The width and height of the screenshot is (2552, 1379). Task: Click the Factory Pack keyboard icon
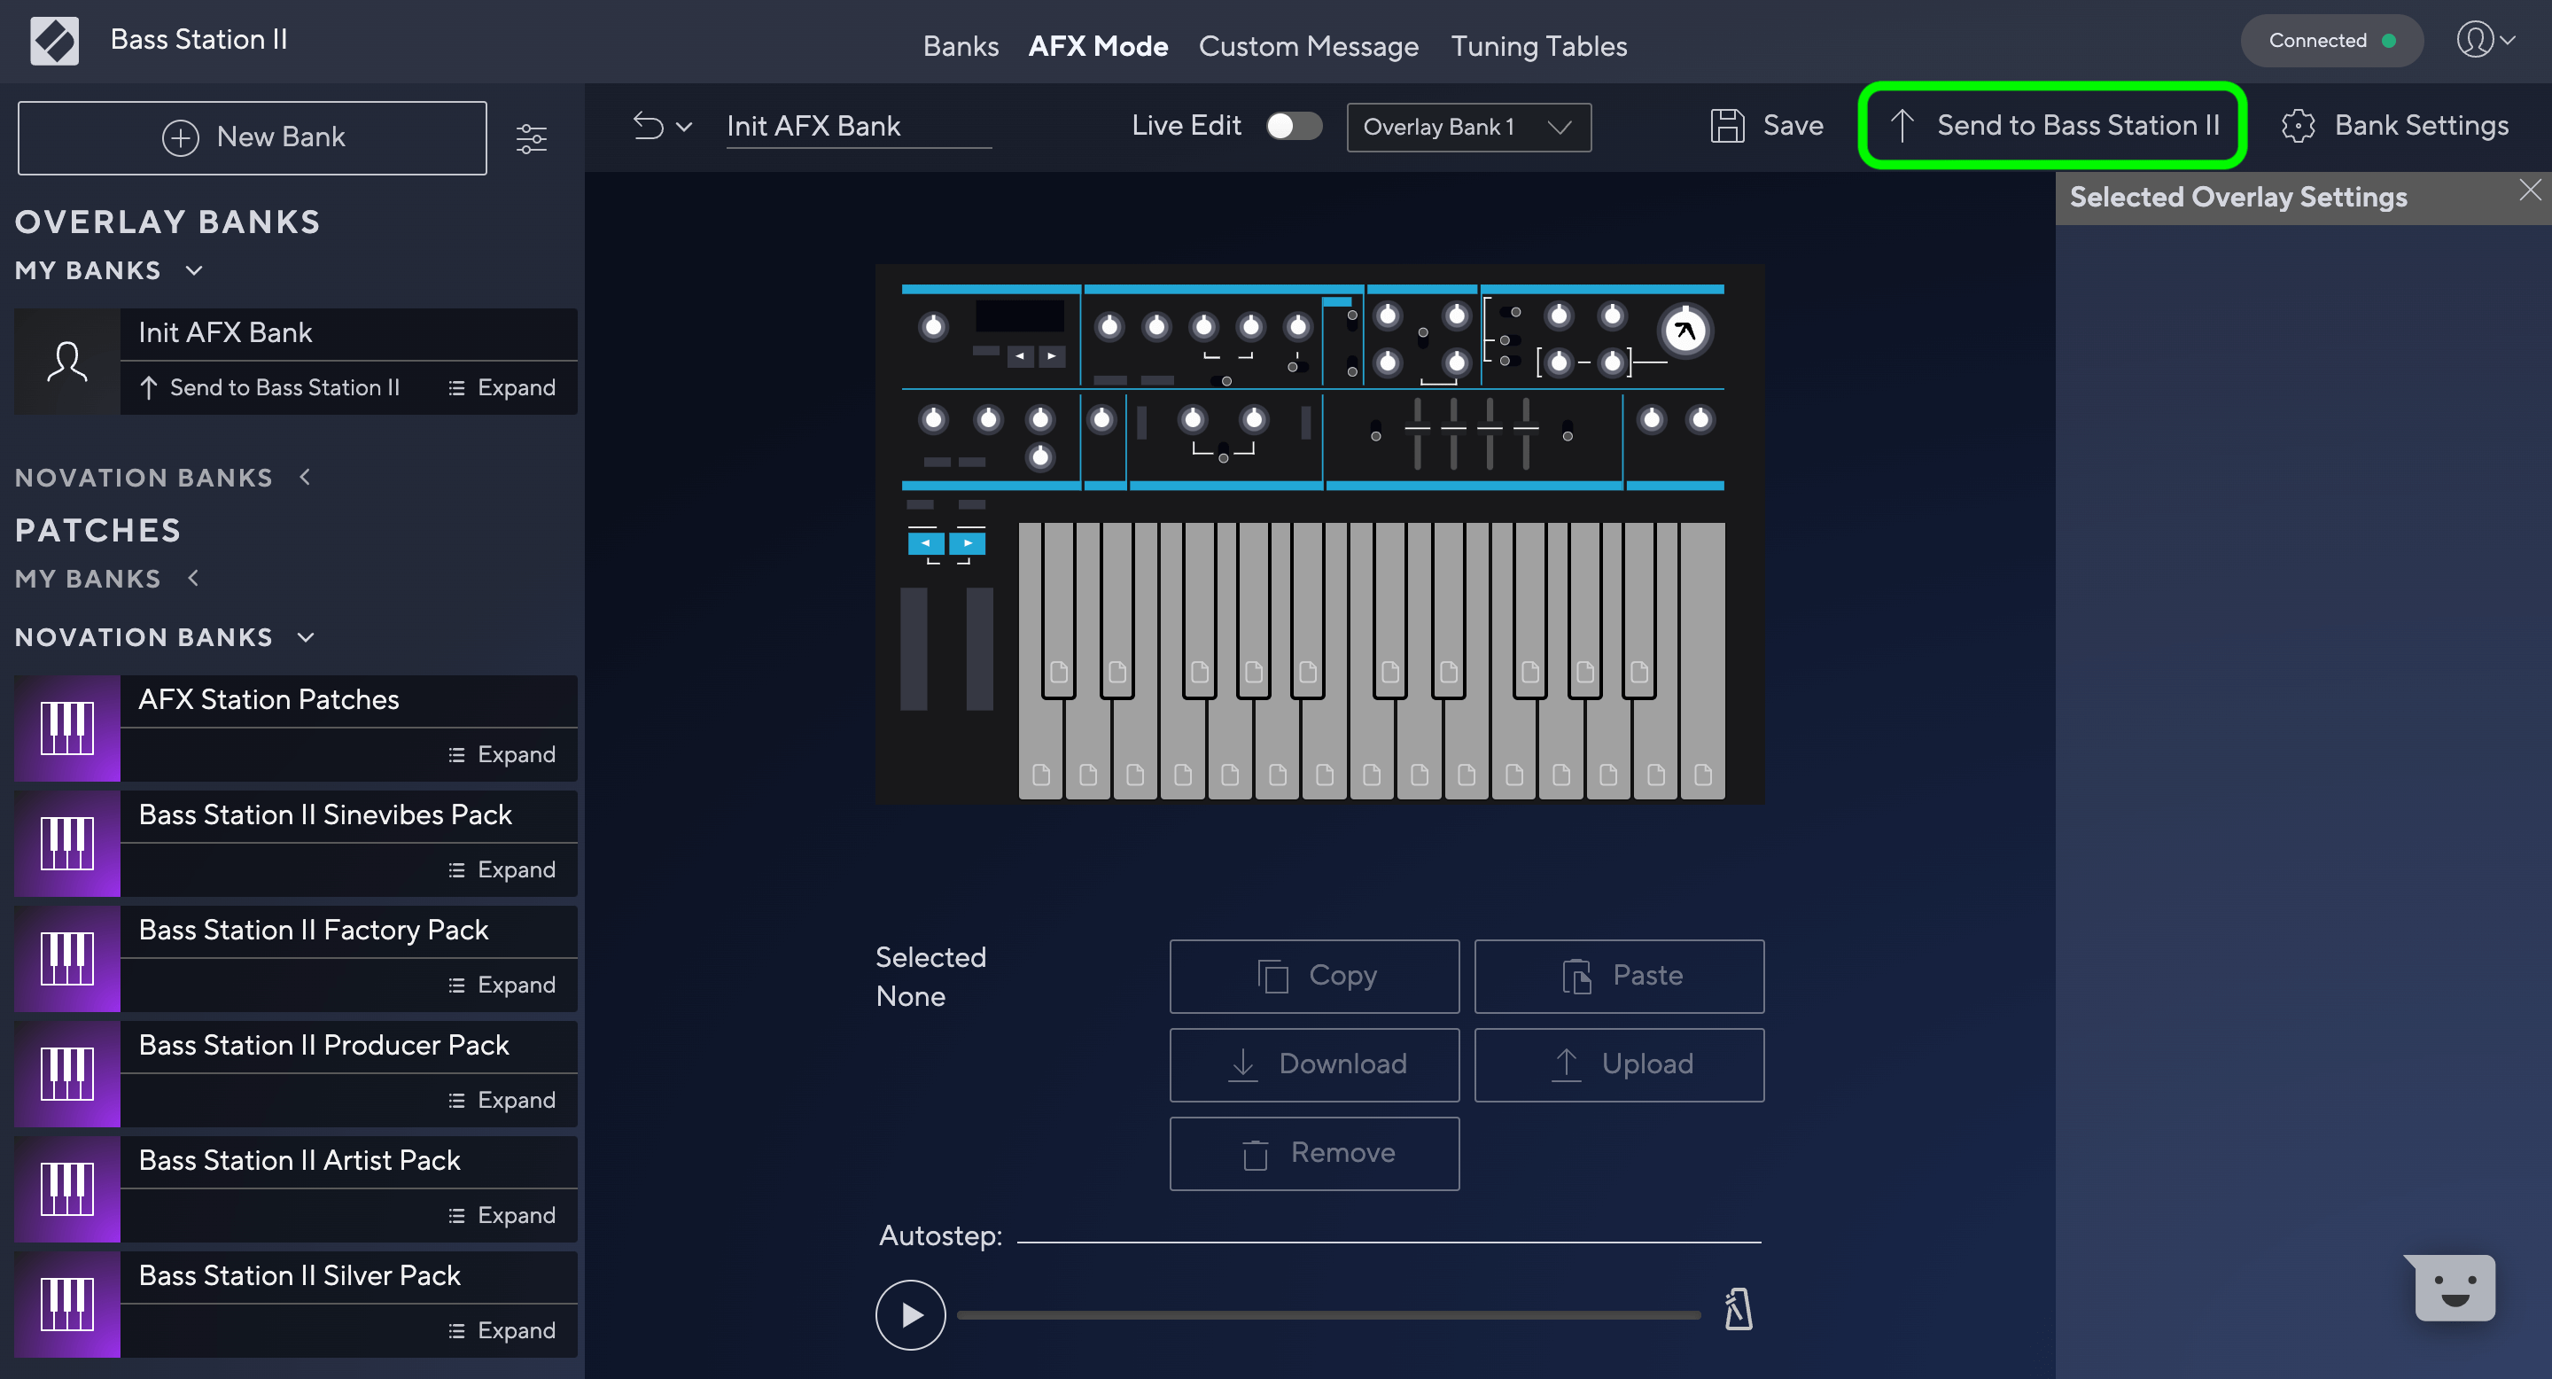pyautogui.click(x=67, y=958)
